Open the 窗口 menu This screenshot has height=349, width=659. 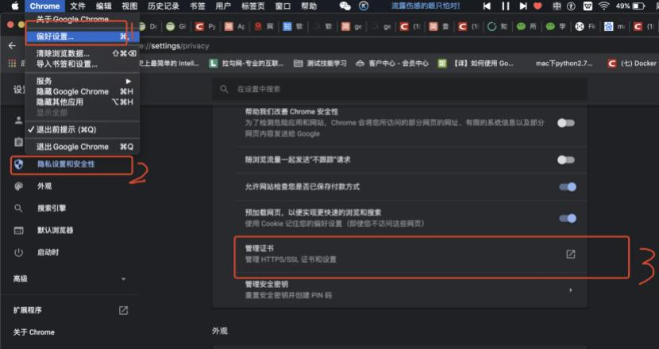point(283,6)
